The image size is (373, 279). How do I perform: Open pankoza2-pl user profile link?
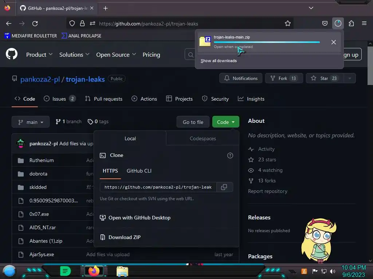click(x=40, y=79)
